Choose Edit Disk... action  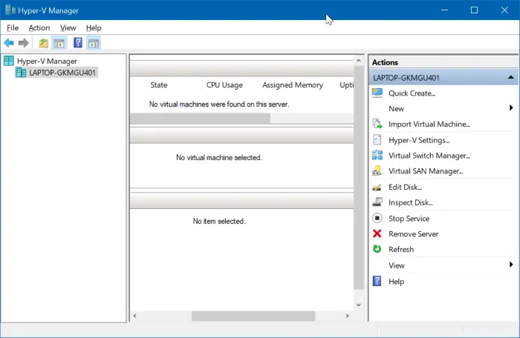(405, 187)
